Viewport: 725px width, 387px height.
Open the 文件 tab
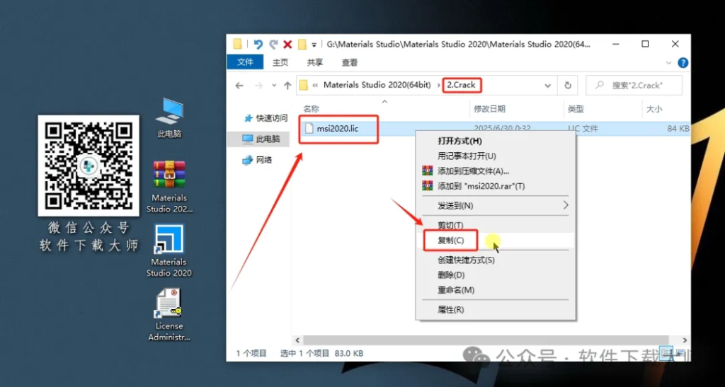246,62
